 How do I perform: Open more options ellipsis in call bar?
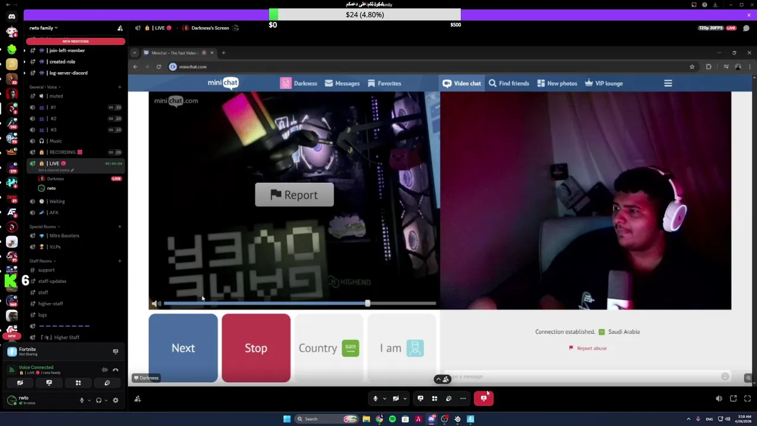(x=463, y=398)
